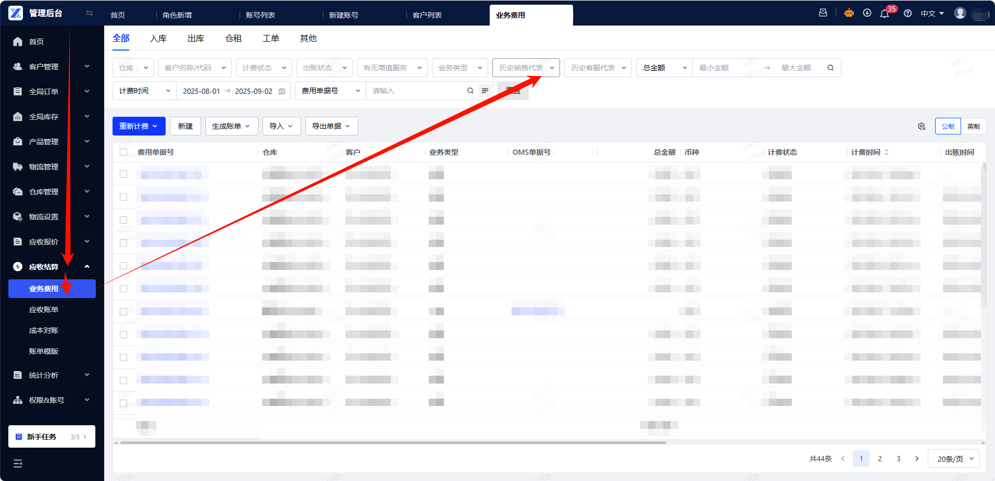The image size is (995, 481).
Task: Click the 客户管理 sidebar icon
Action: (18, 67)
